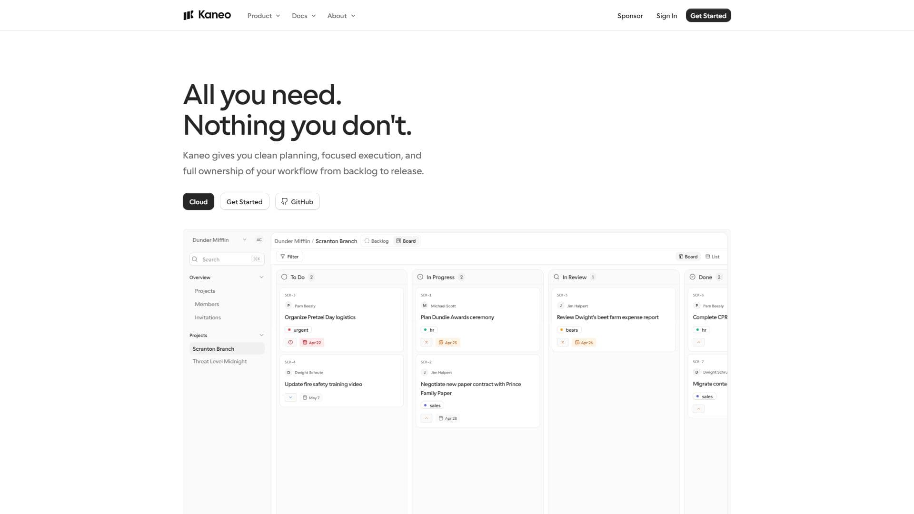Click the To Do column status circle icon
The image size is (914, 514).
[x=284, y=277]
